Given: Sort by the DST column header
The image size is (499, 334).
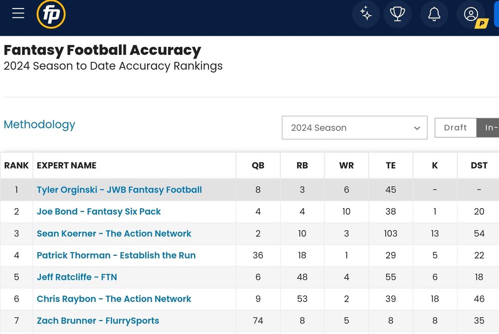Looking at the screenshot, I should pos(479,166).
